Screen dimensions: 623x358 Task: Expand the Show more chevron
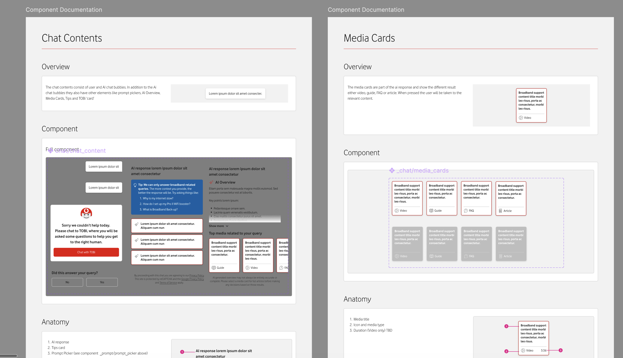click(x=227, y=226)
